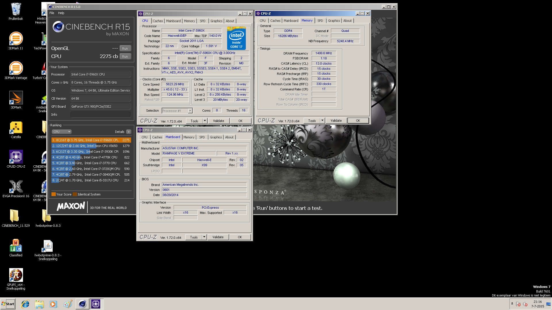Click the Core Speed value 5623.29 MHz

coord(175,84)
